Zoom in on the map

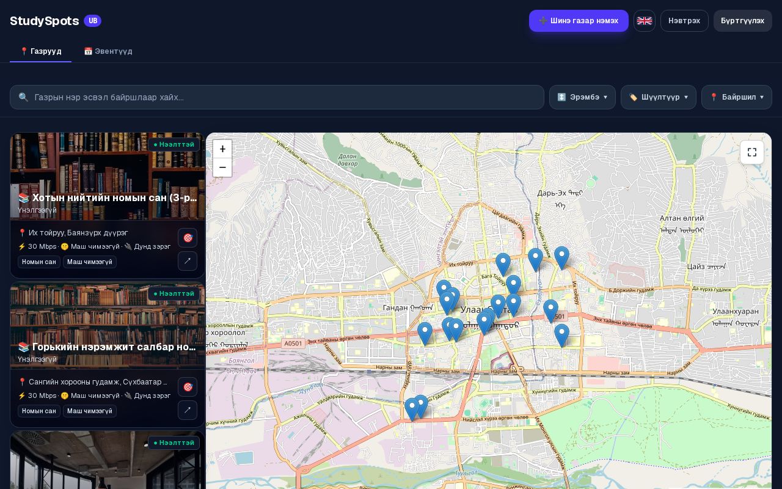click(x=222, y=149)
